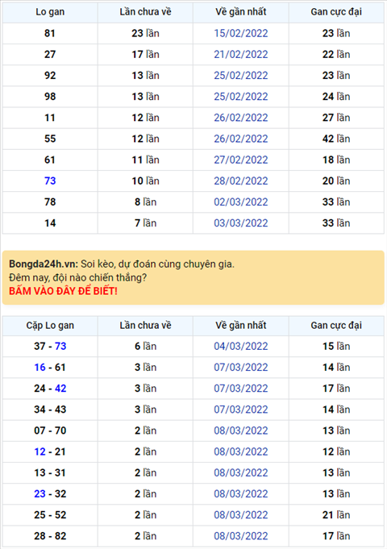The height and width of the screenshot is (549, 387).
Task: Click Về gần nhất header in second table
Action: [x=241, y=326]
